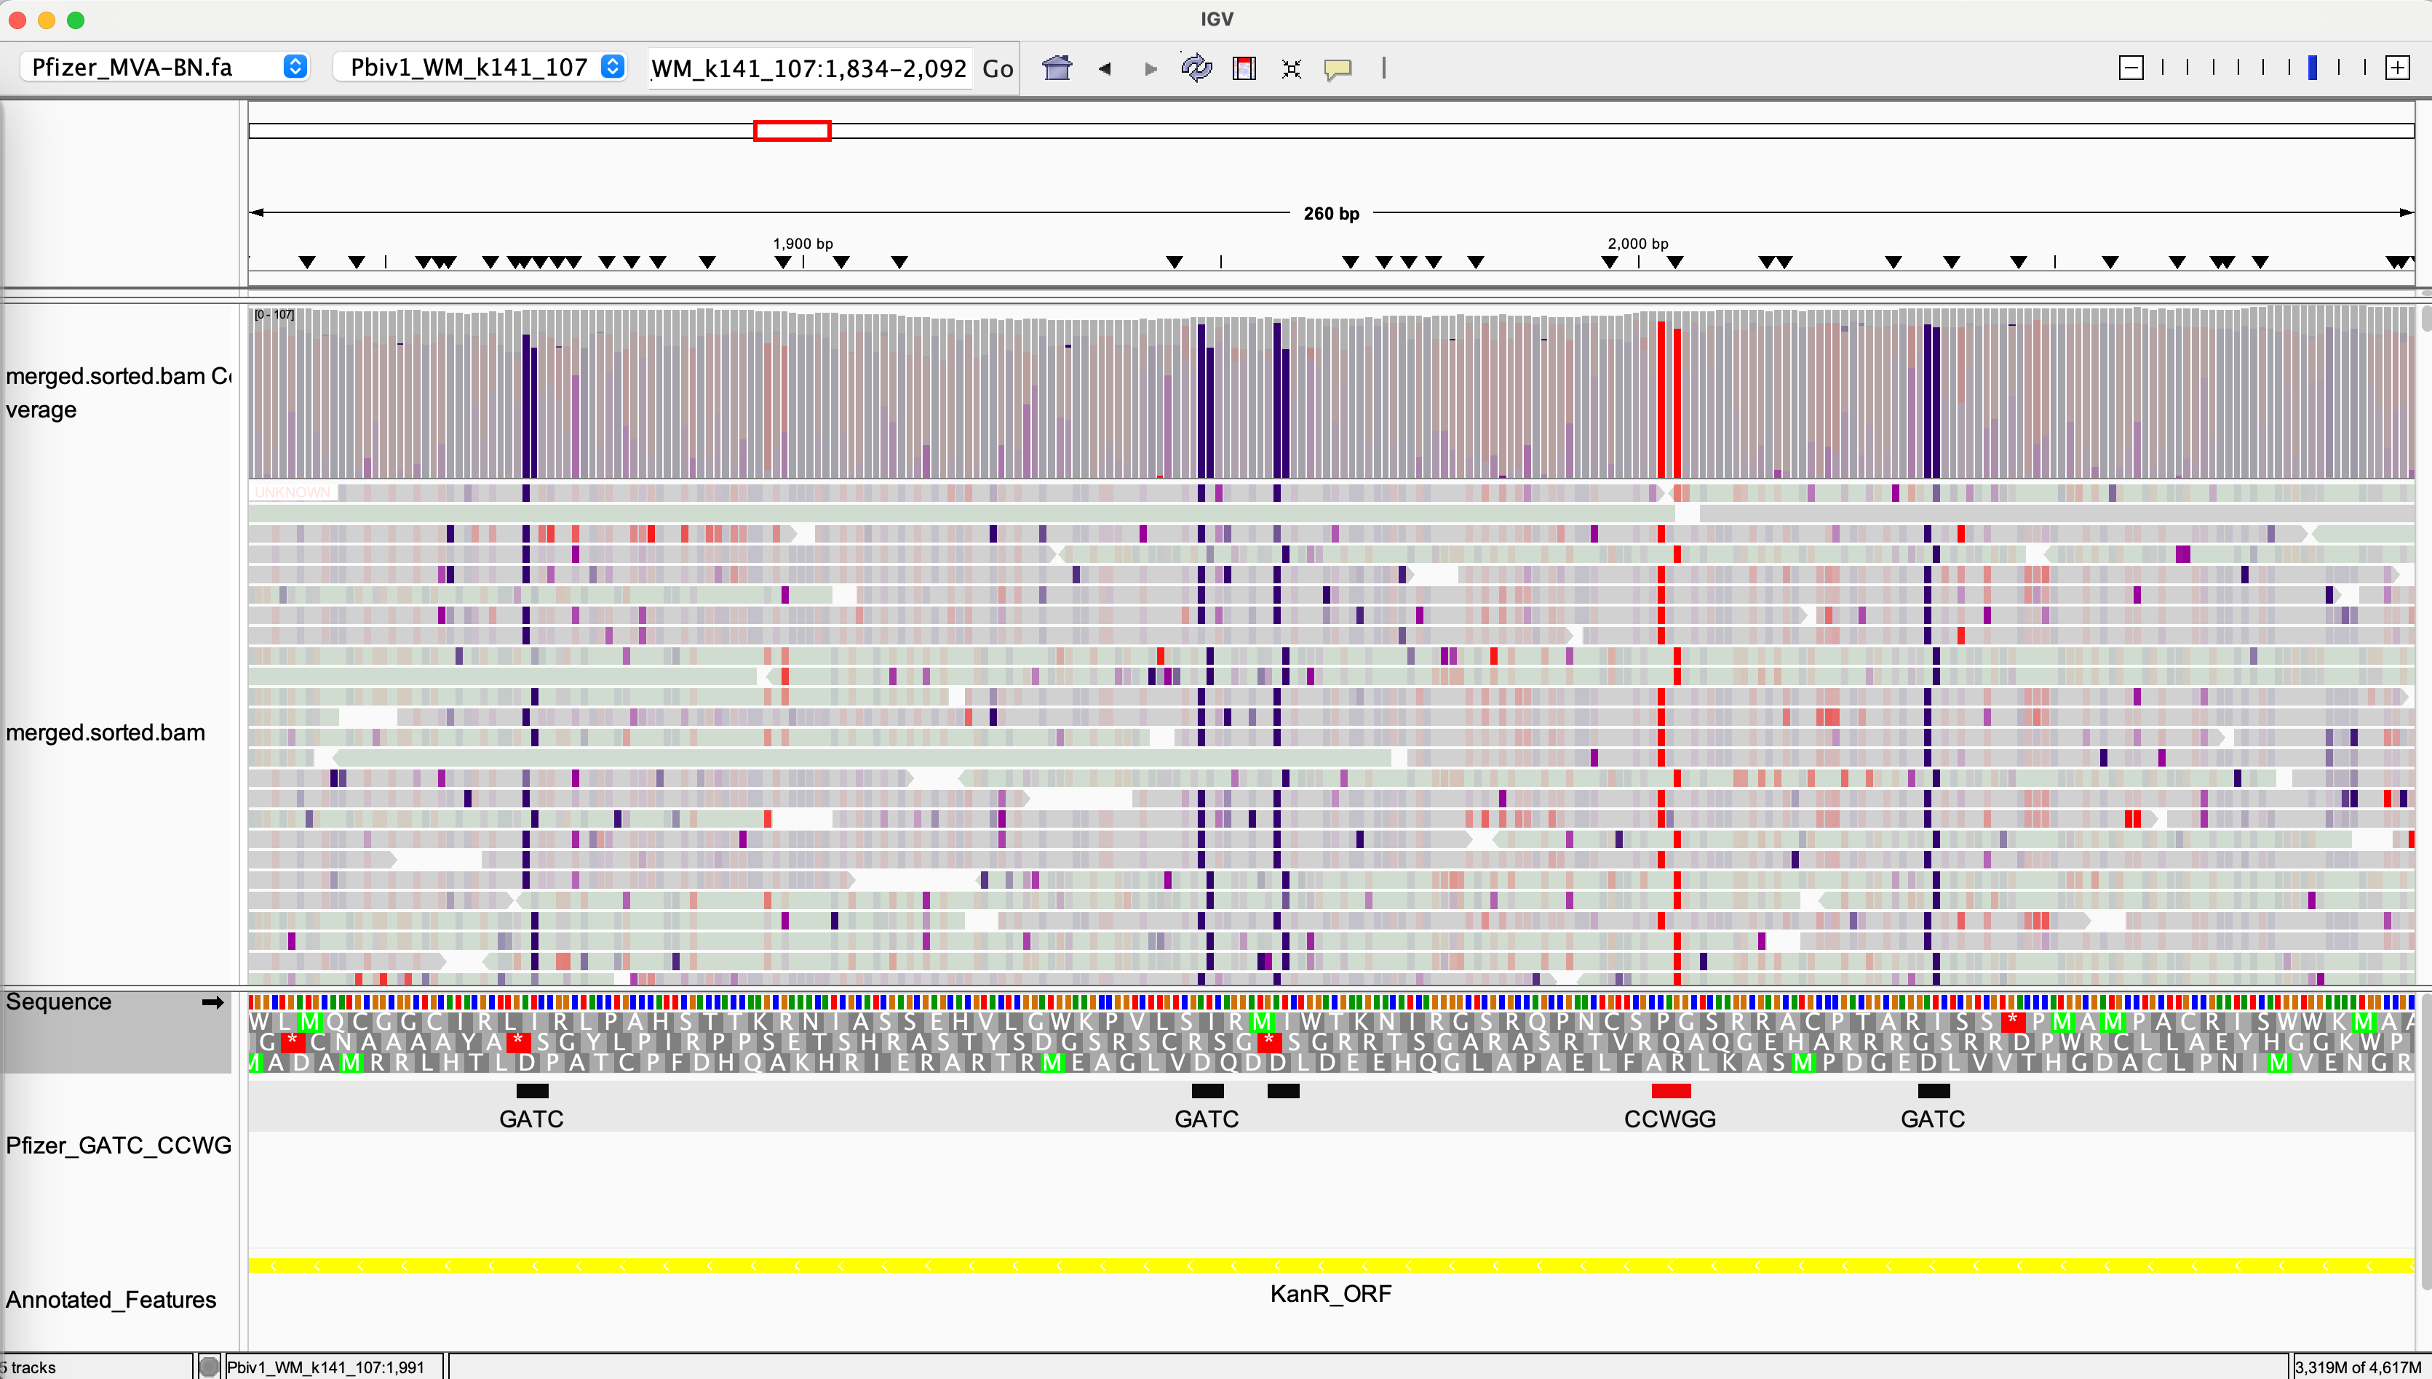Click the Home genome view icon
The width and height of the screenshot is (2432, 1379).
click(1057, 68)
